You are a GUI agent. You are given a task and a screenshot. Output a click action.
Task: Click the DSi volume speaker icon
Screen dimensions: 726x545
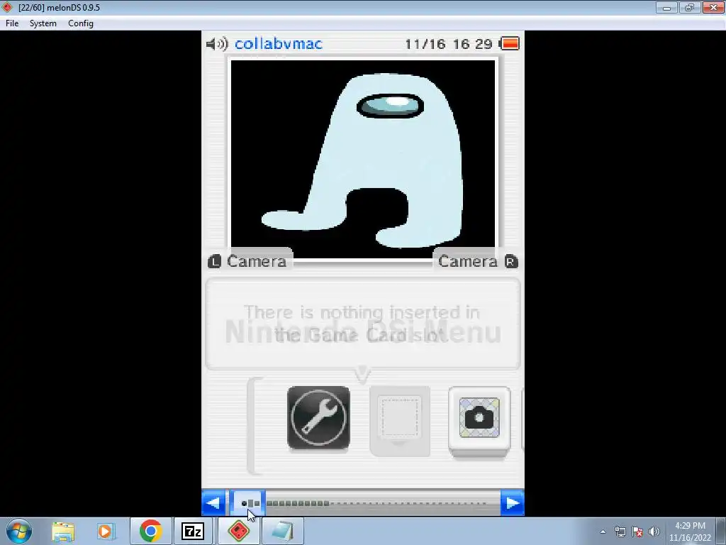pos(217,44)
